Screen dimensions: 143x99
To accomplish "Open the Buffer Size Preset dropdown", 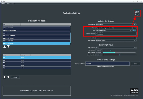I will [116, 48].
